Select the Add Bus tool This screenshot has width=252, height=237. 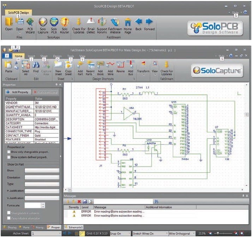(131, 68)
